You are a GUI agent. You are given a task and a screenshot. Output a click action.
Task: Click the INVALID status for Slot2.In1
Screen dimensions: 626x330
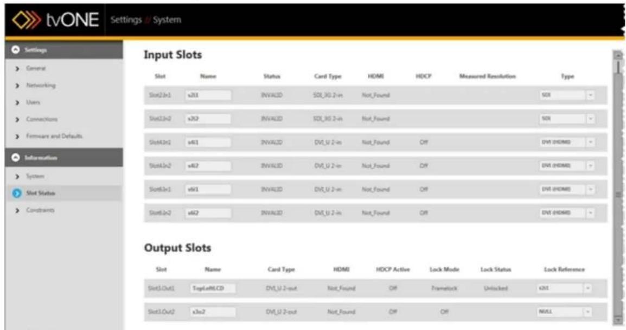pyautogui.click(x=272, y=95)
